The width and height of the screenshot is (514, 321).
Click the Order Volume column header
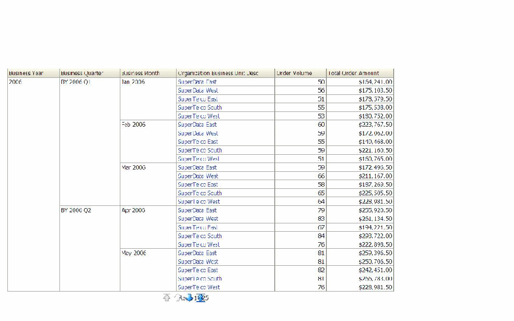301,73
